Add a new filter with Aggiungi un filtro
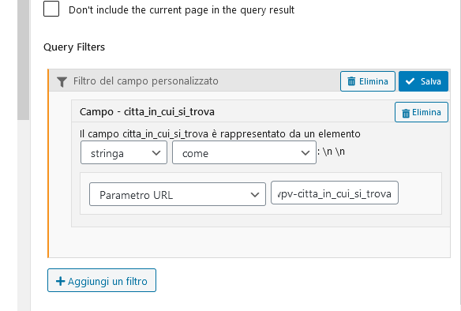The width and height of the screenshot is (461, 311). pos(101,280)
